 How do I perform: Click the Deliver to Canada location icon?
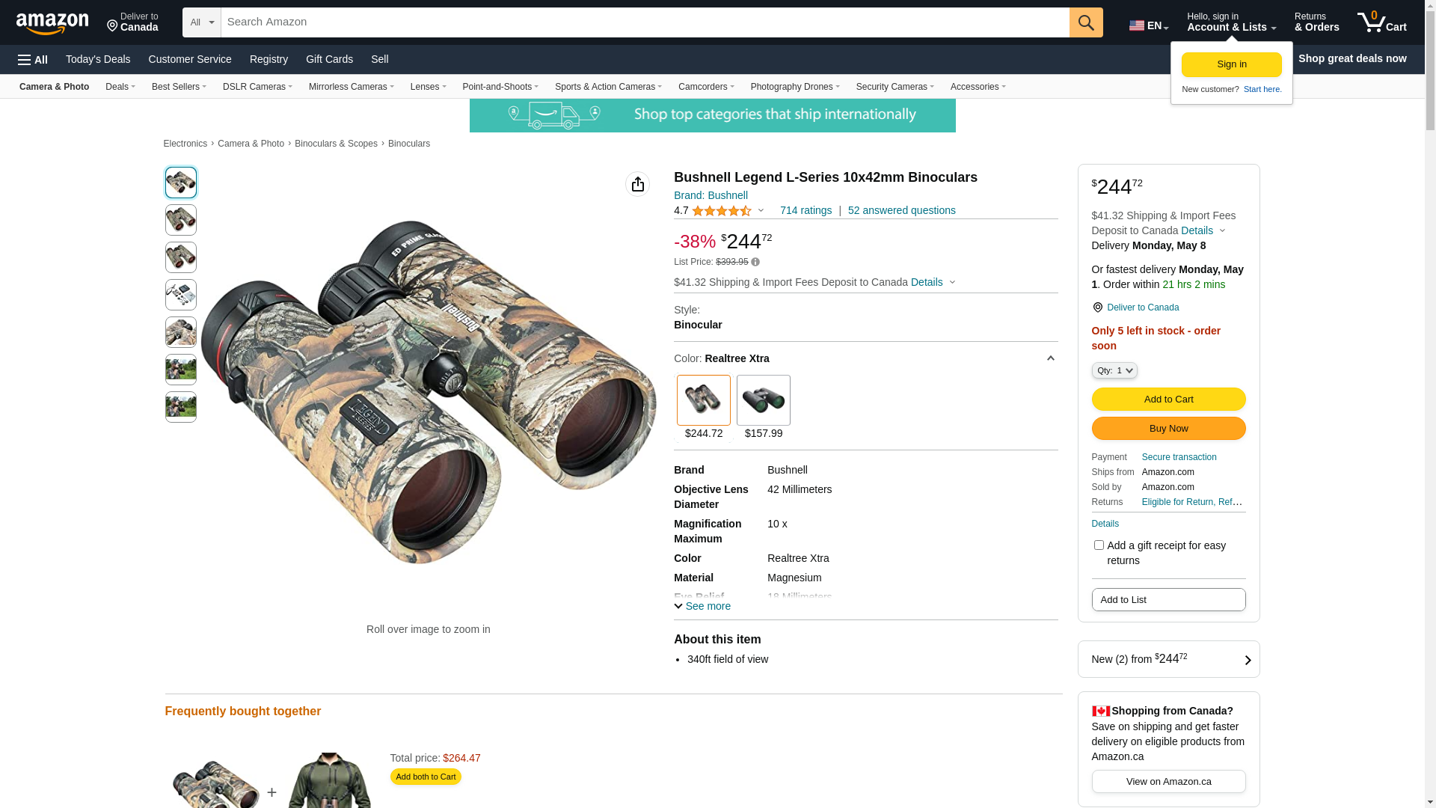point(1098,307)
